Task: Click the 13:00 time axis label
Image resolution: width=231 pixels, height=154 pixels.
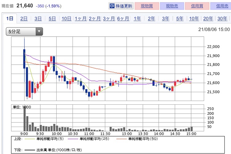Action: pyautogui.click(x=127, y=134)
